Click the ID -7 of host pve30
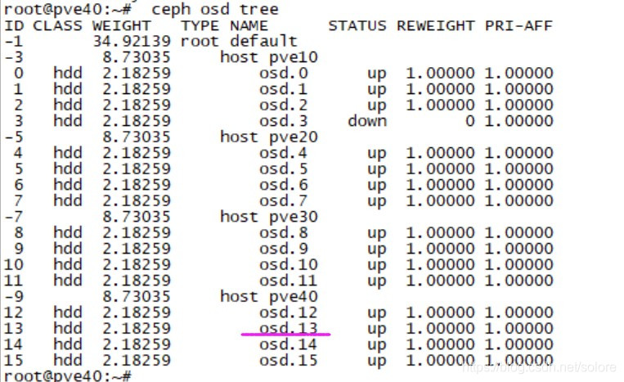 14,217
